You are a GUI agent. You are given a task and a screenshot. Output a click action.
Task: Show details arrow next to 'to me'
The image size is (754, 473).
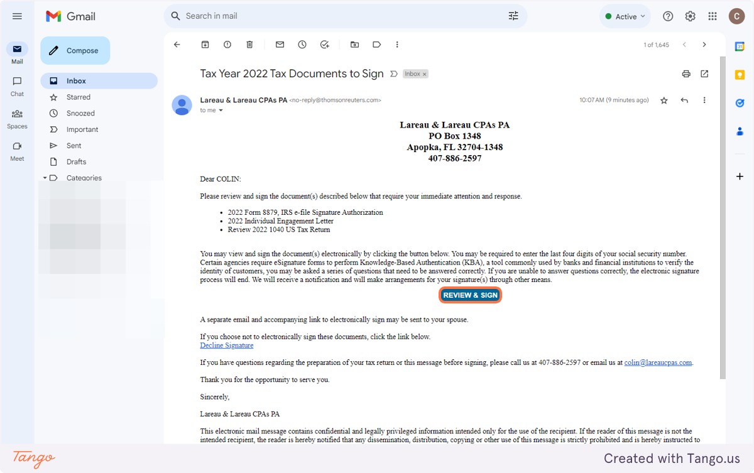pos(221,111)
